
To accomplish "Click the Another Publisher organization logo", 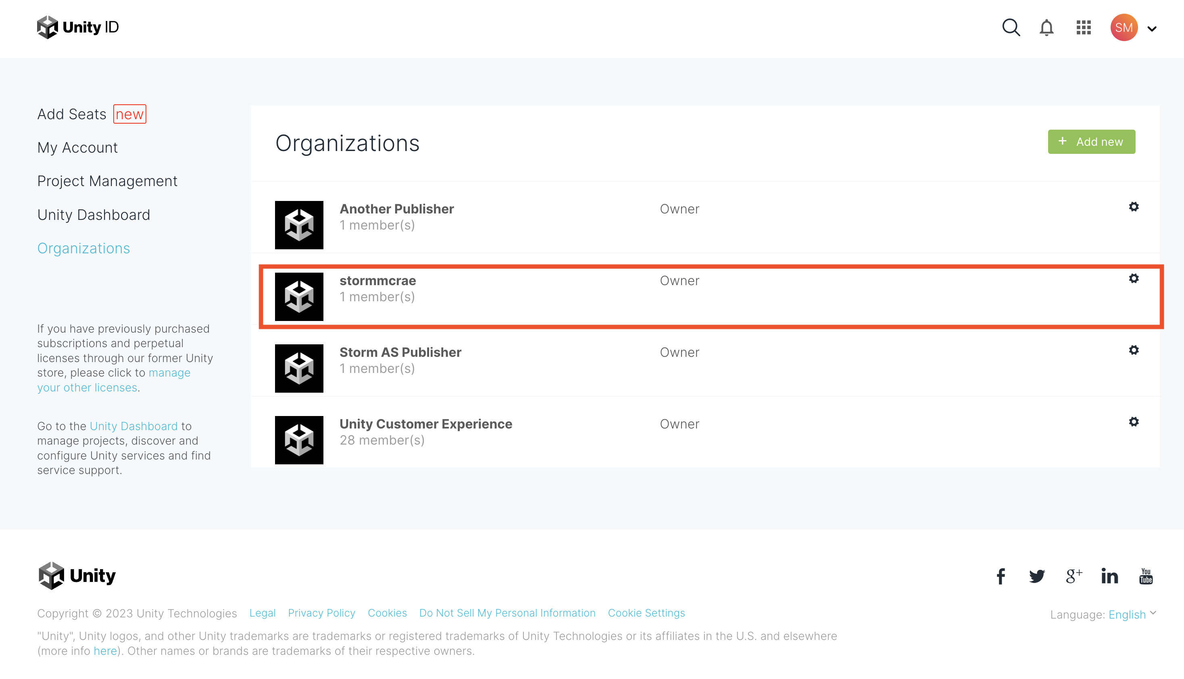I will point(299,225).
